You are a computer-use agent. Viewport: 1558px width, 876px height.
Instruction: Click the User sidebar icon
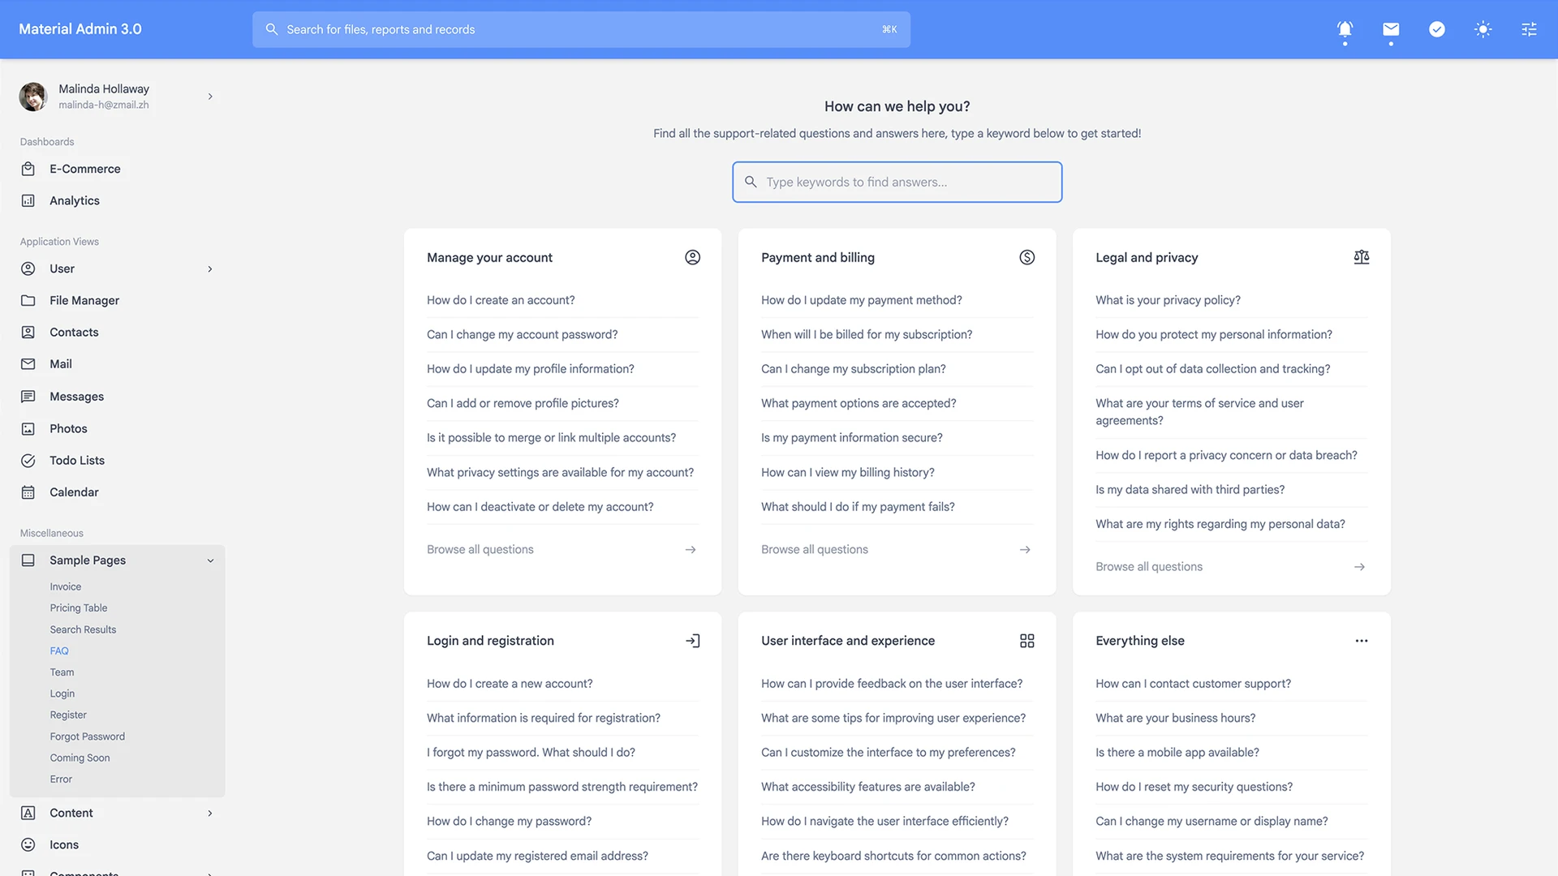[28, 268]
